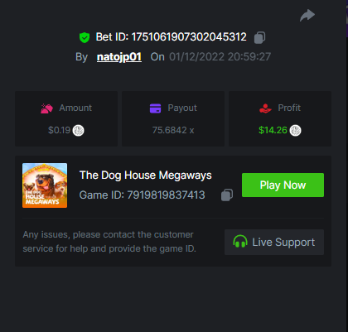The image size is (348, 332).
Task: Select the Bet ID number text
Action: coord(189,37)
